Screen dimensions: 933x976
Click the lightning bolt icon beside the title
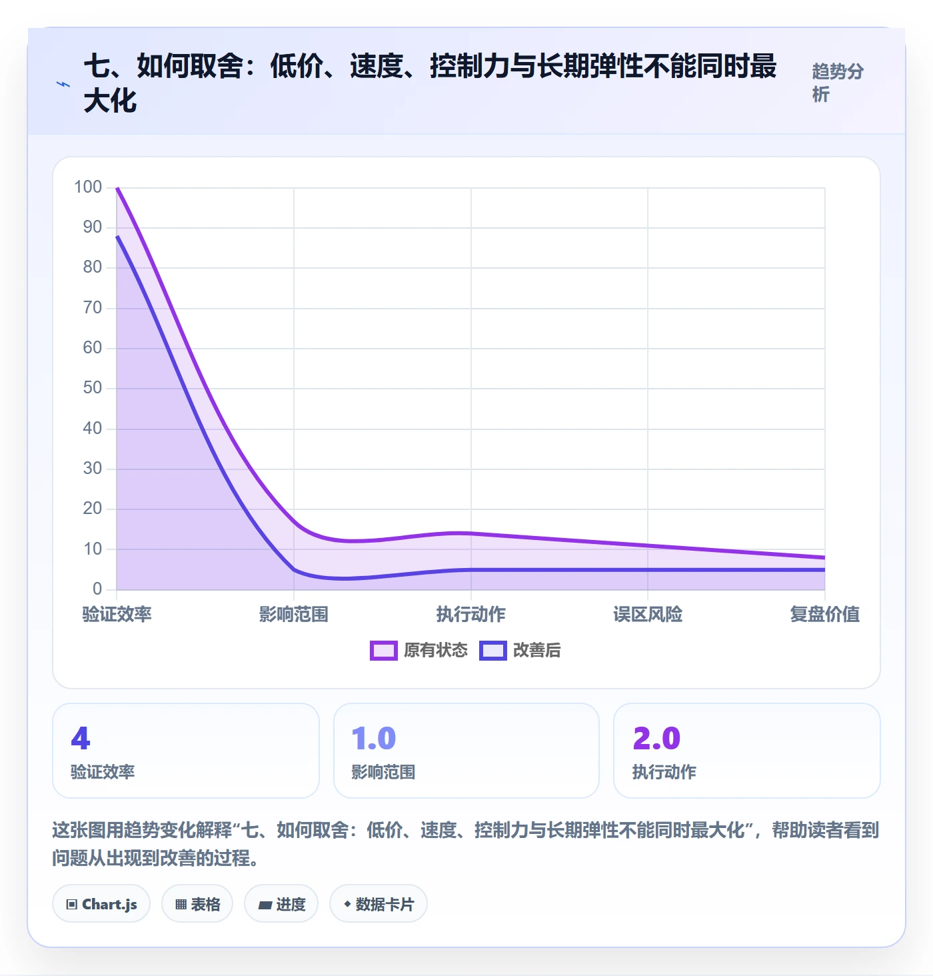(63, 84)
